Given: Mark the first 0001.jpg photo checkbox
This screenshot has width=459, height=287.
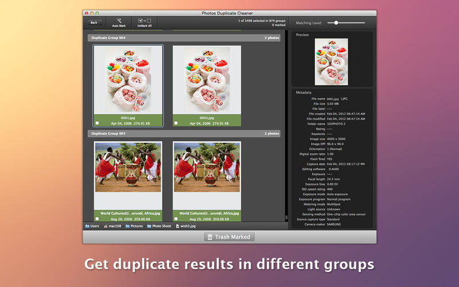Looking at the screenshot, I should click(97, 123).
